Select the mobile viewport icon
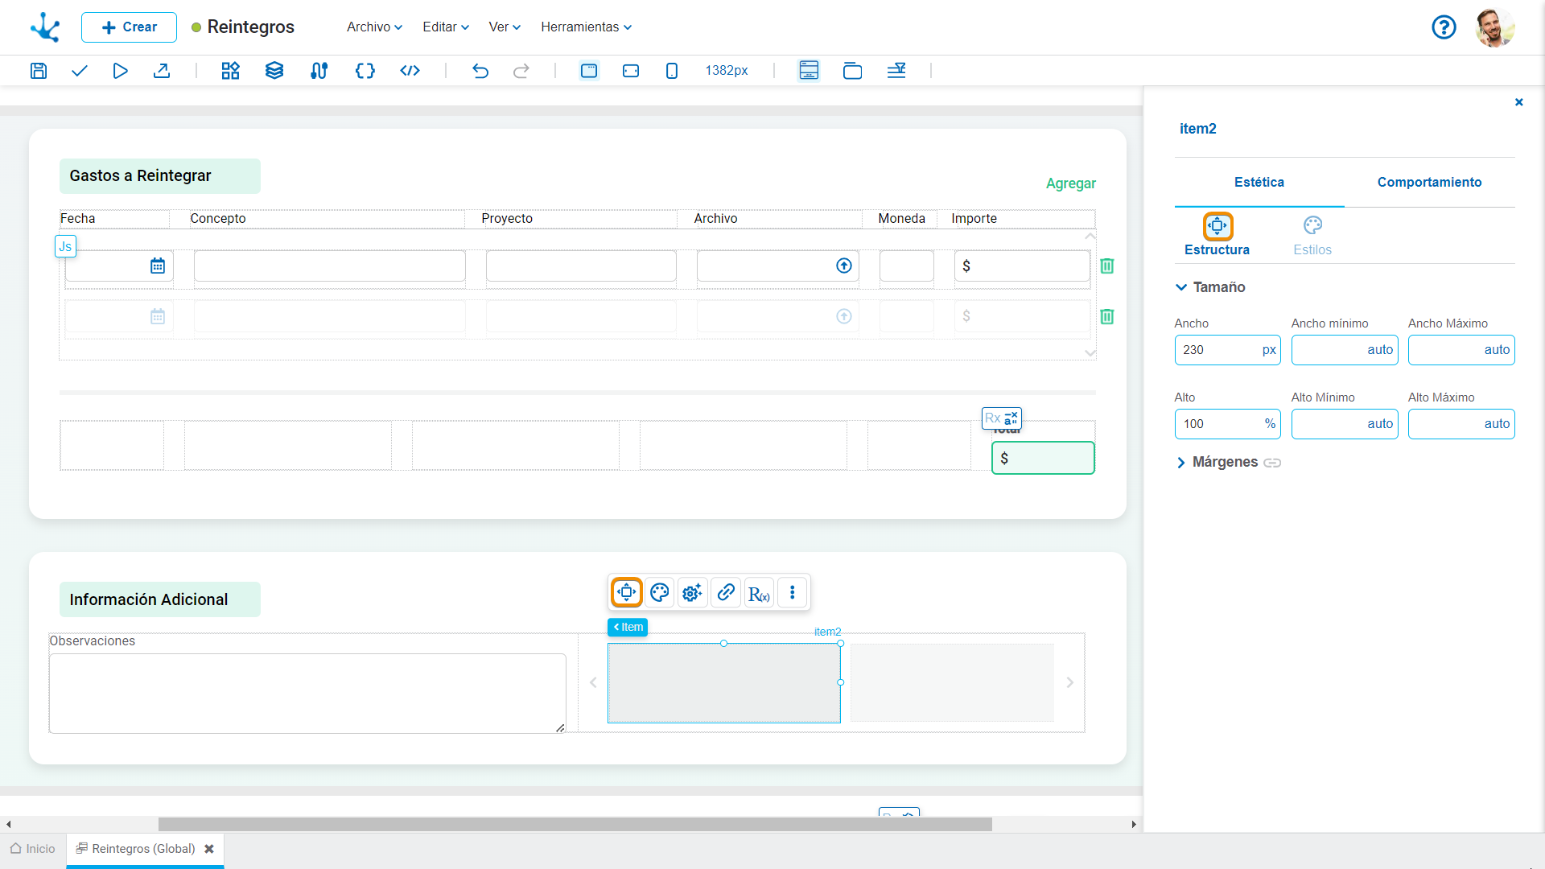Image resolution: width=1545 pixels, height=869 pixels. click(x=672, y=71)
